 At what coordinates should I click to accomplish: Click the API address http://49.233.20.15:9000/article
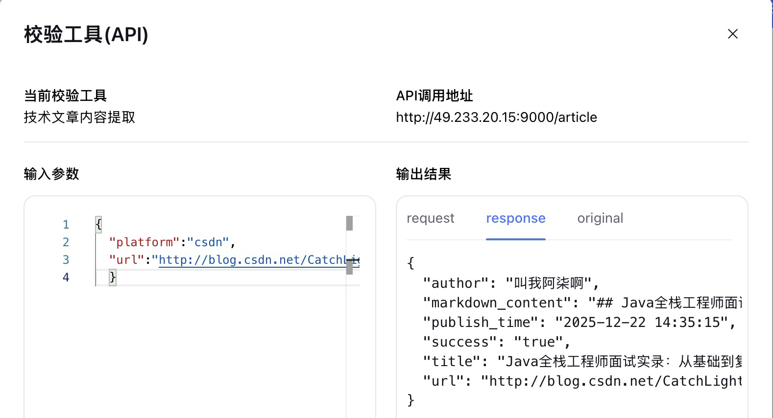point(496,117)
